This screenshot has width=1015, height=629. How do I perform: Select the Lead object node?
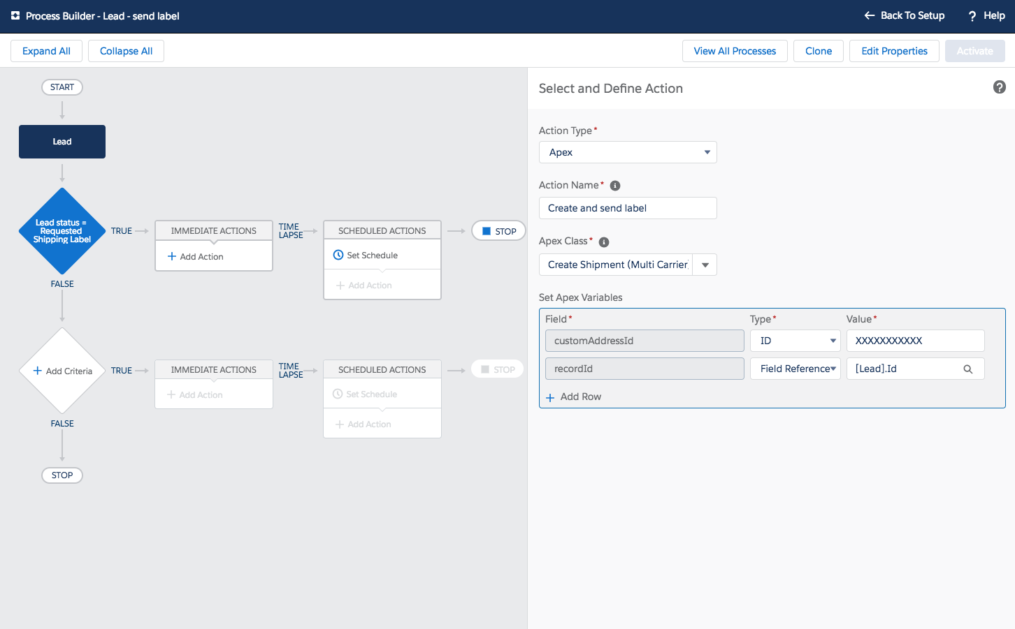click(62, 142)
